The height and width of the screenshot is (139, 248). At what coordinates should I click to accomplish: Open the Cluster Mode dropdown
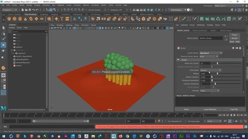point(211,53)
